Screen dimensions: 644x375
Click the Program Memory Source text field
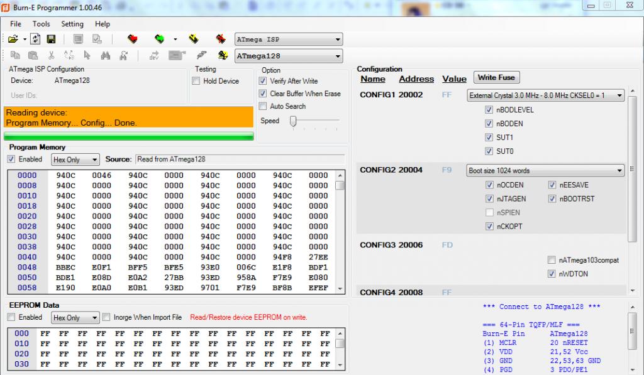click(x=239, y=160)
